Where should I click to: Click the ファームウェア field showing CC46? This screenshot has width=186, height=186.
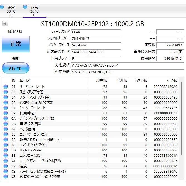click(96, 32)
